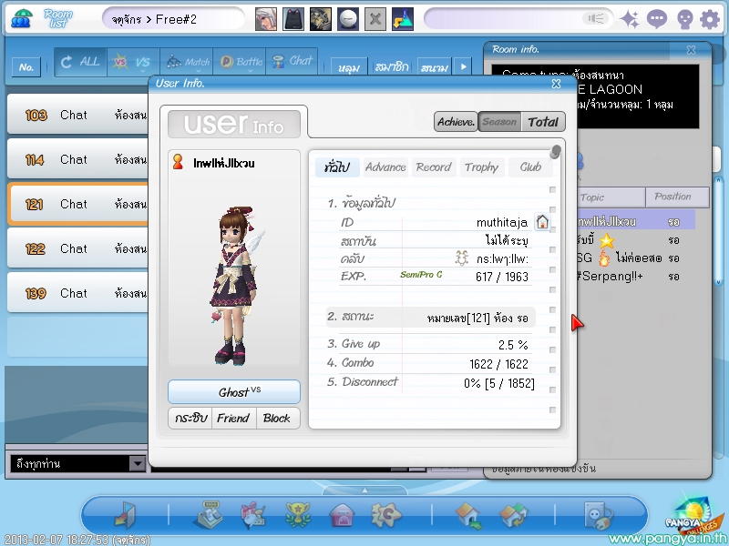Click the house with green arrow icon
The image size is (729, 546).
(469, 516)
